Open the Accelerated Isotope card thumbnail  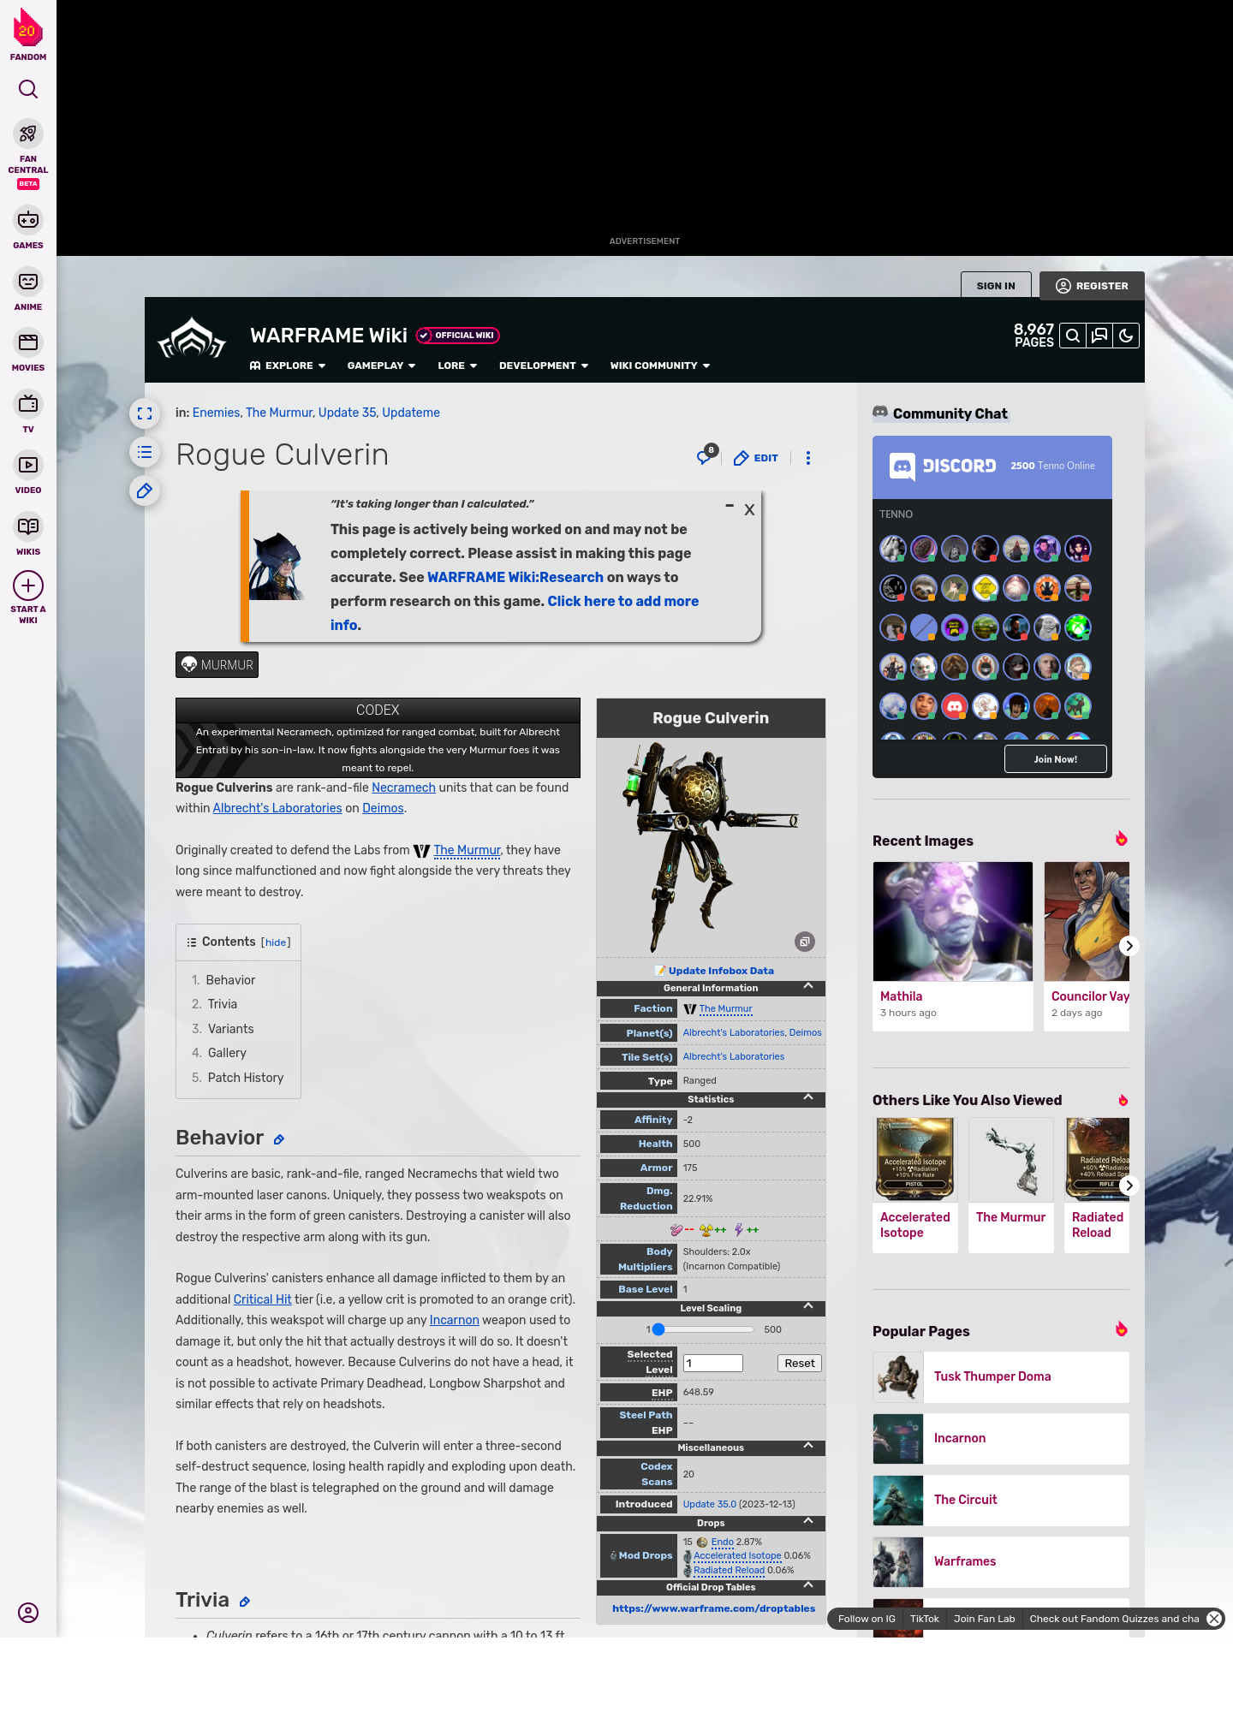[915, 1159]
